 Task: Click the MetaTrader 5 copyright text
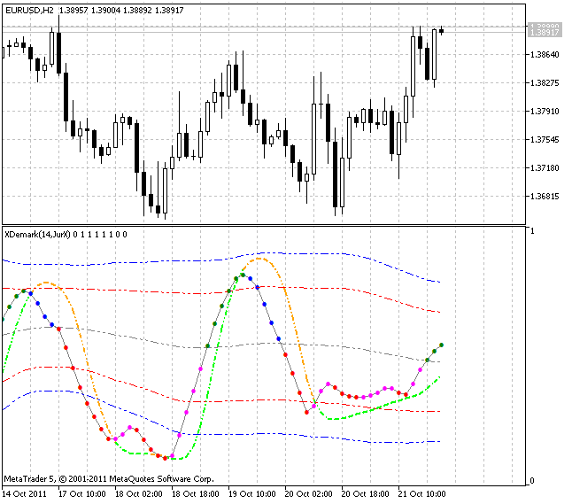[x=110, y=478]
